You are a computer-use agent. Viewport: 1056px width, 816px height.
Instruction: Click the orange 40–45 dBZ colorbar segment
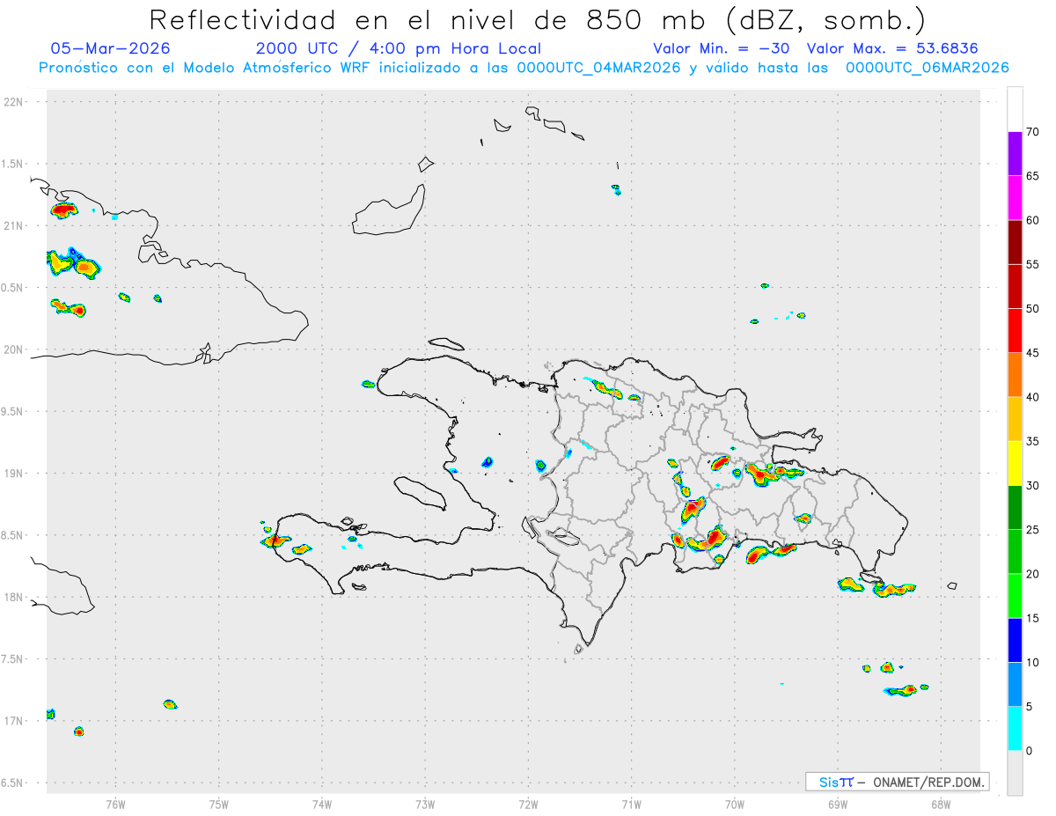pos(1015,375)
